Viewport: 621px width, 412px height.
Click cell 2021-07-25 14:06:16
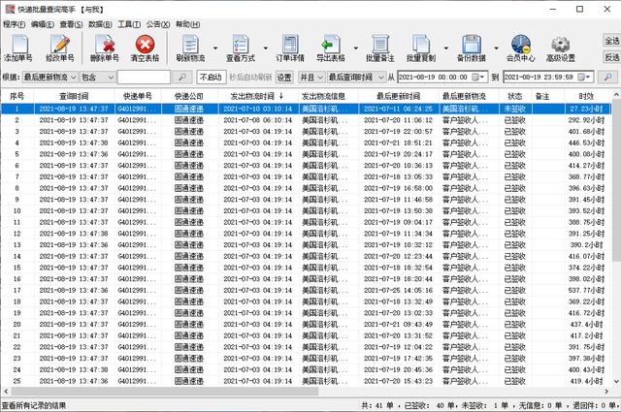pyautogui.click(x=399, y=291)
